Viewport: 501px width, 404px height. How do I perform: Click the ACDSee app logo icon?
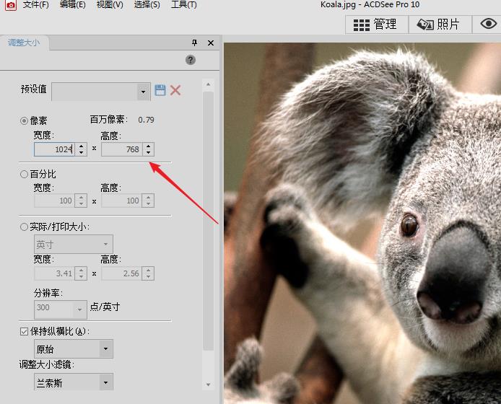pos(11,5)
